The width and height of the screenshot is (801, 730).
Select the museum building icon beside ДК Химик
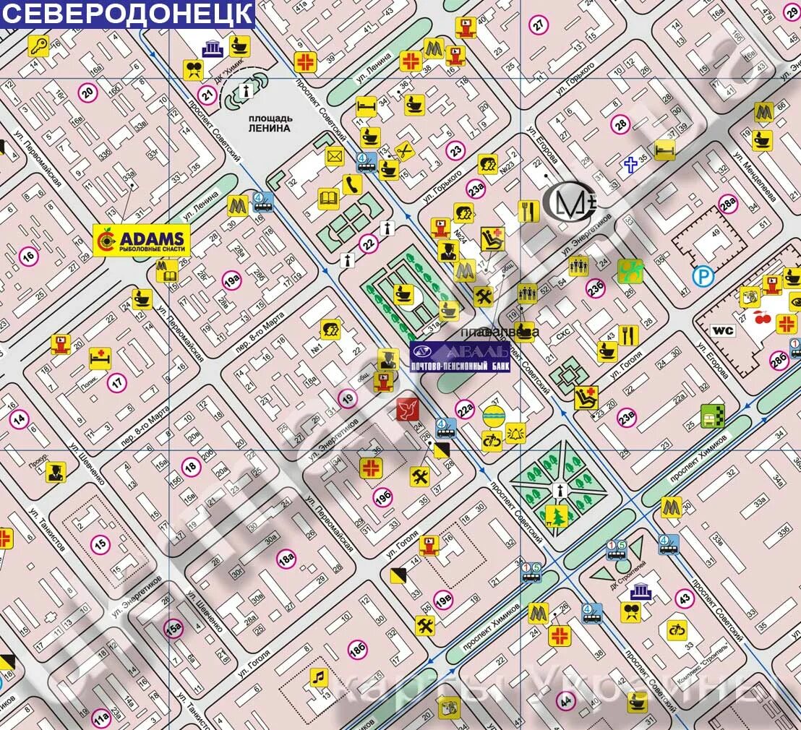click(213, 49)
